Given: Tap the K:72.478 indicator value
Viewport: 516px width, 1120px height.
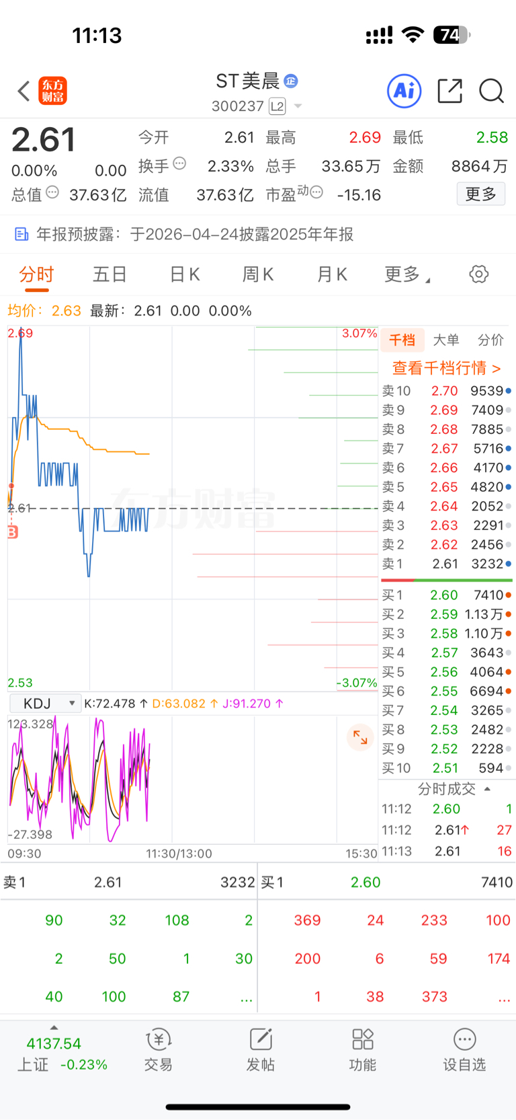Looking at the screenshot, I should click(x=116, y=704).
